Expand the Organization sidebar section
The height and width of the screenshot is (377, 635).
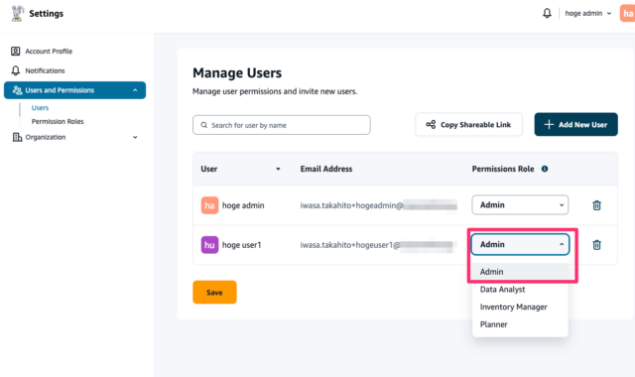[75, 137]
